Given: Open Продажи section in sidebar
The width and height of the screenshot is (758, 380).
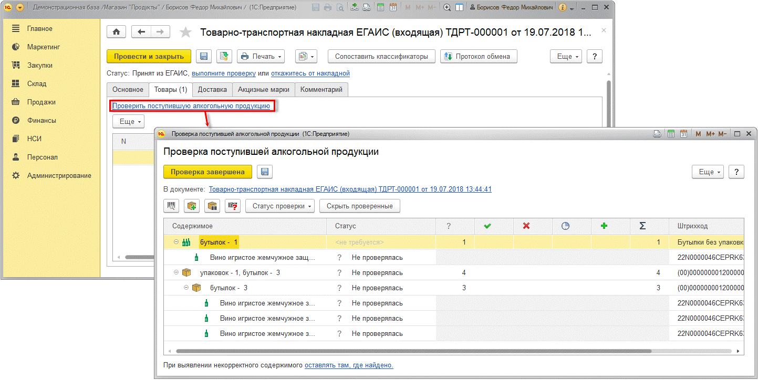Looking at the screenshot, I should pos(41,102).
